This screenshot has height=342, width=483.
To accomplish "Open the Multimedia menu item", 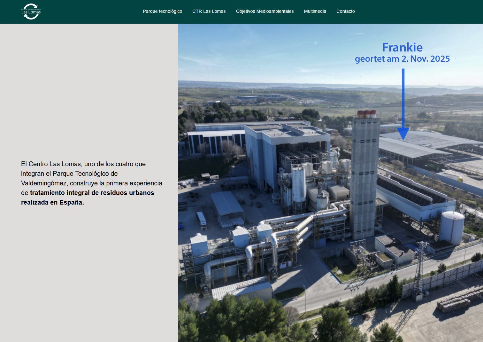I will (315, 11).
